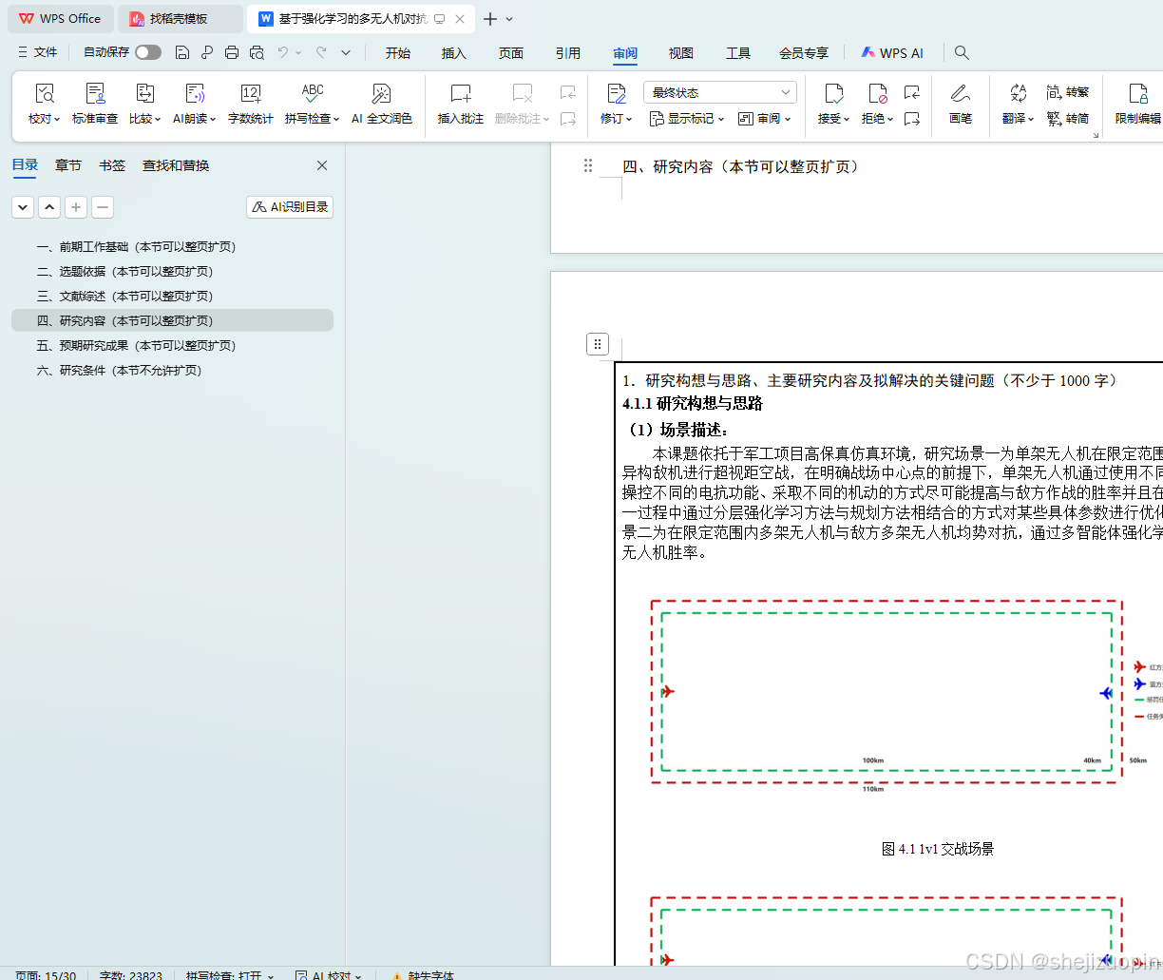Open the 审阅 review pane dropdown
Screen dimensions: 1163x980
tap(764, 119)
